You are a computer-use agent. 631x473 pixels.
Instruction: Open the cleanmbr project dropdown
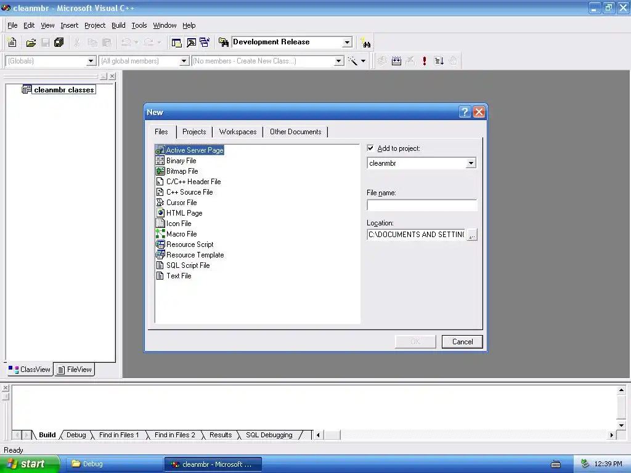470,163
